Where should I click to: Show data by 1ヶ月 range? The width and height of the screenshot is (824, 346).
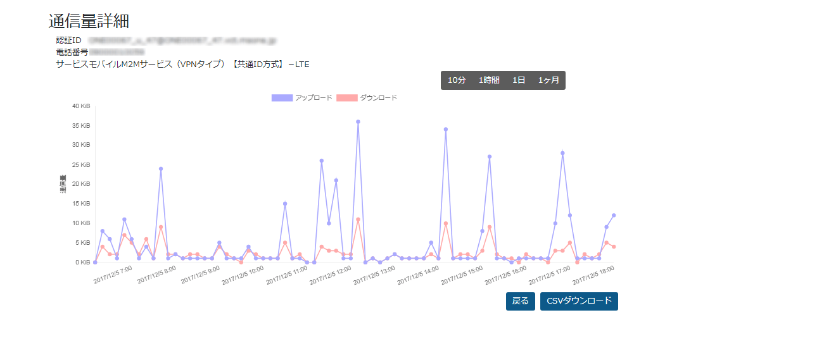548,80
